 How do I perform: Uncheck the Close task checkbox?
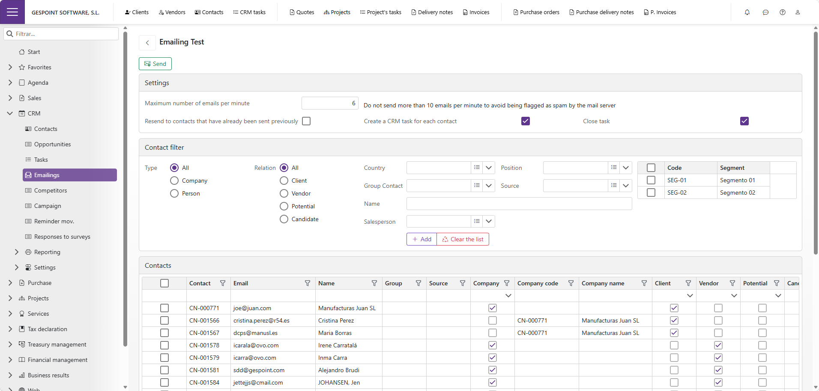click(744, 121)
